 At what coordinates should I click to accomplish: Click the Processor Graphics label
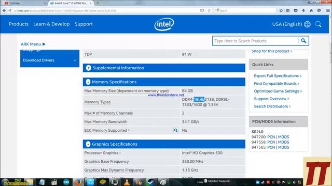pyautogui.click(x=101, y=153)
